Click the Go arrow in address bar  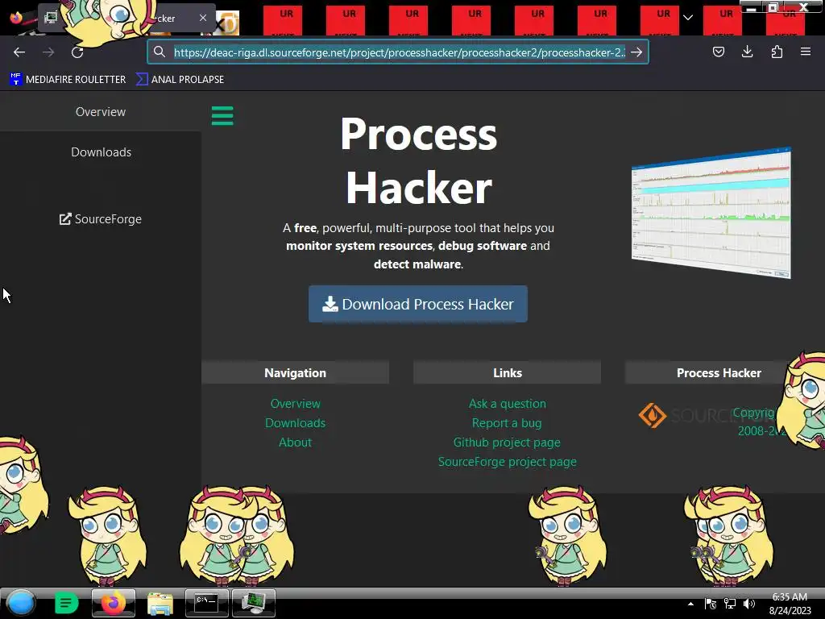636,52
